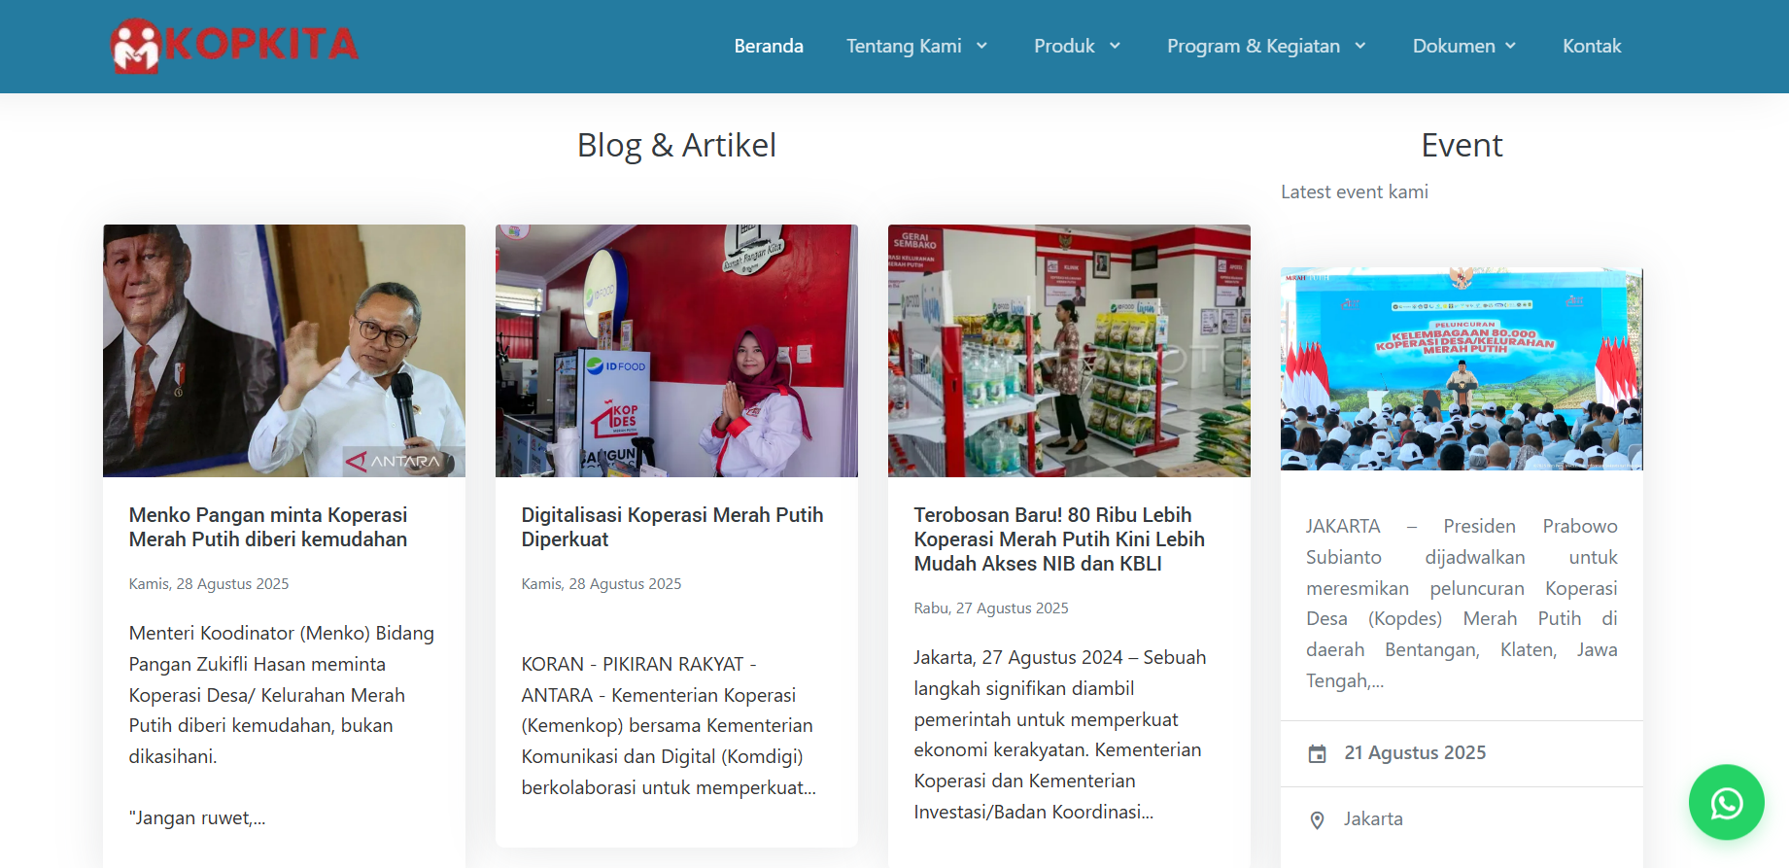Image resolution: width=1789 pixels, height=868 pixels.
Task: Open Tentang Kami menu
Action: pyautogui.click(x=904, y=46)
